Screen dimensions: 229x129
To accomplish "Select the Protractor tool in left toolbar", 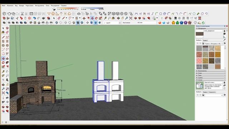I will (x=3, y=76).
